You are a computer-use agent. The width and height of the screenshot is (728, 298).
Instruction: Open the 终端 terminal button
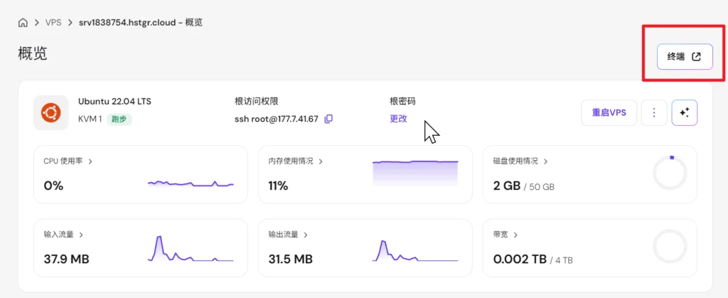(685, 57)
